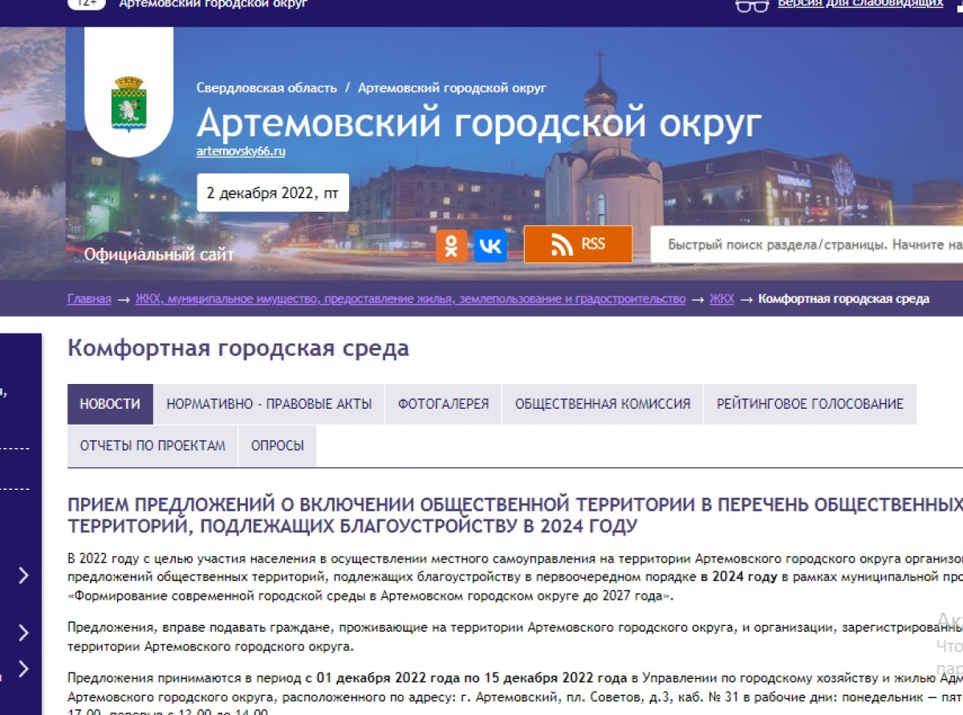Subscribe via the orange RSS icon

pyautogui.click(x=577, y=244)
